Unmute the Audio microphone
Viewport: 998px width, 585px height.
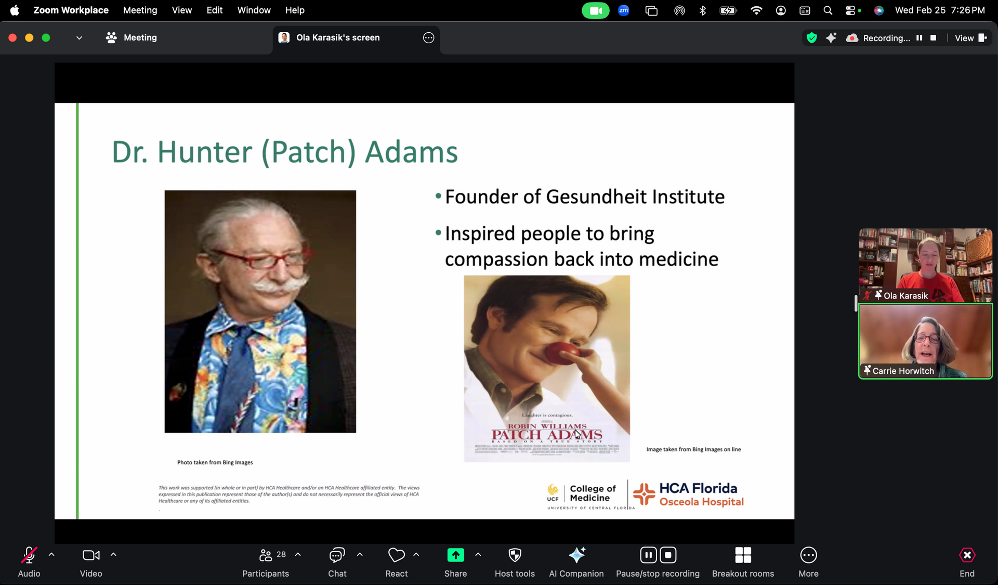click(29, 555)
